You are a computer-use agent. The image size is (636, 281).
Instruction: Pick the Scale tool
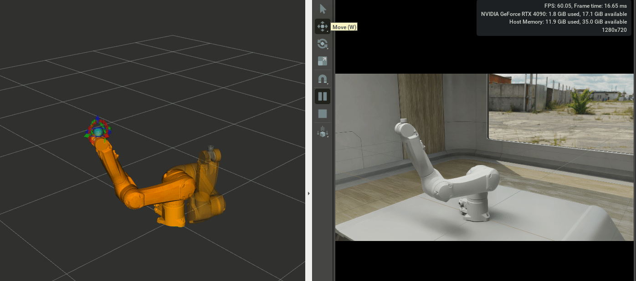(323, 61)
